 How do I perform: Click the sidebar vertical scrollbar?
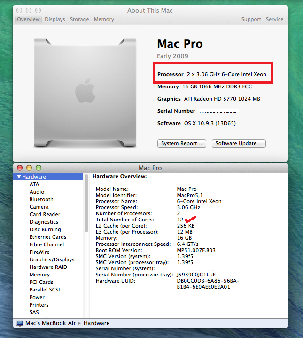[x=86, y=203]
